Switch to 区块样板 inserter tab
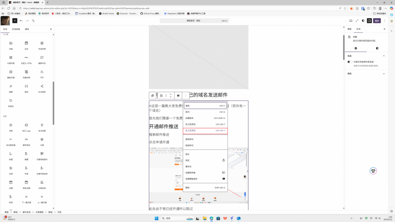Image resolution: width=395 pixels, height=222 pixels. (x=16, y=29)
